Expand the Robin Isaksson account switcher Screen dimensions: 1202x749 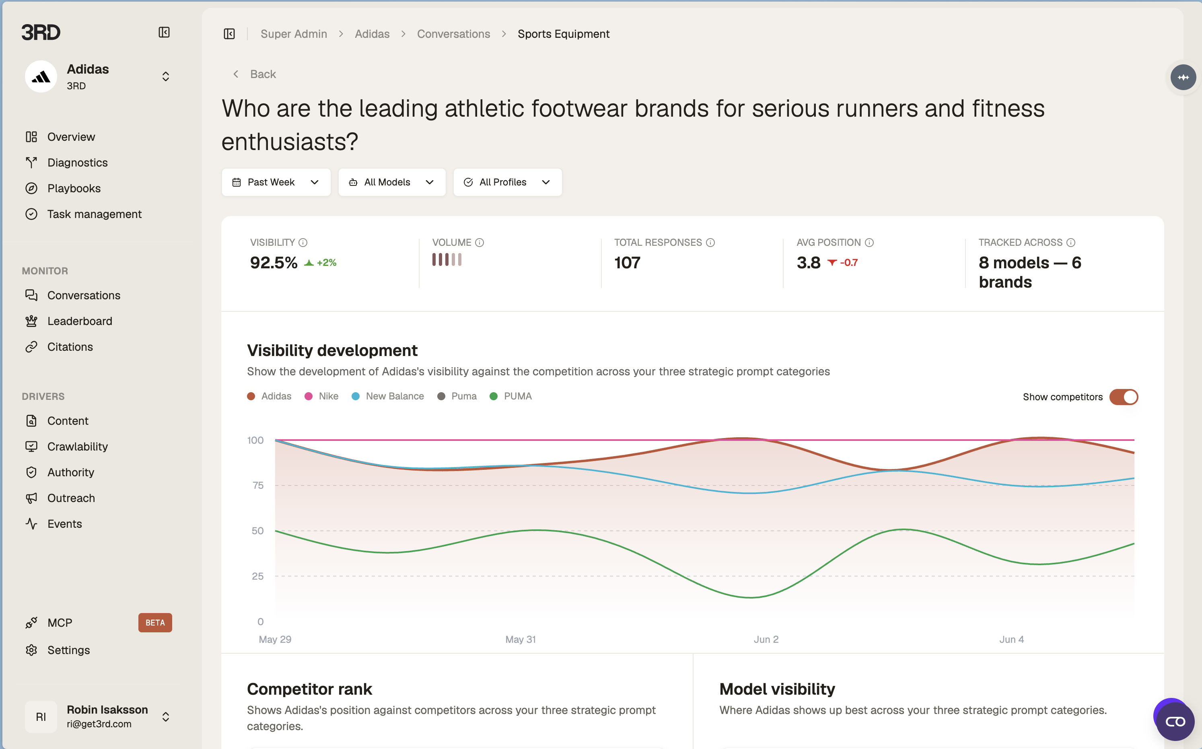click(x=166, y=717)
